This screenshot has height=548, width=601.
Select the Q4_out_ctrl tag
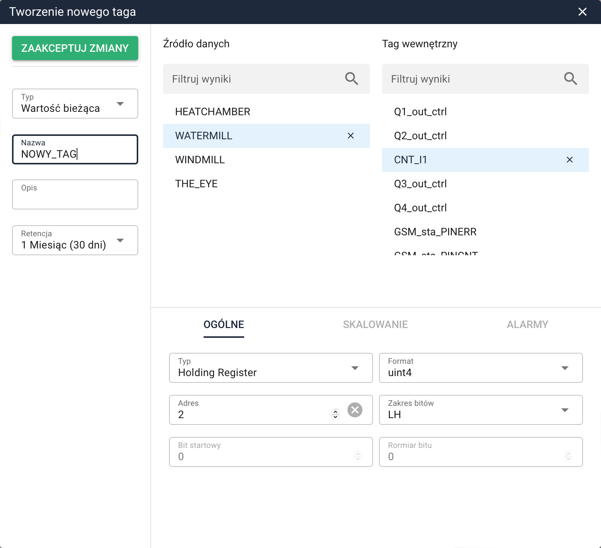pos(485,208)
